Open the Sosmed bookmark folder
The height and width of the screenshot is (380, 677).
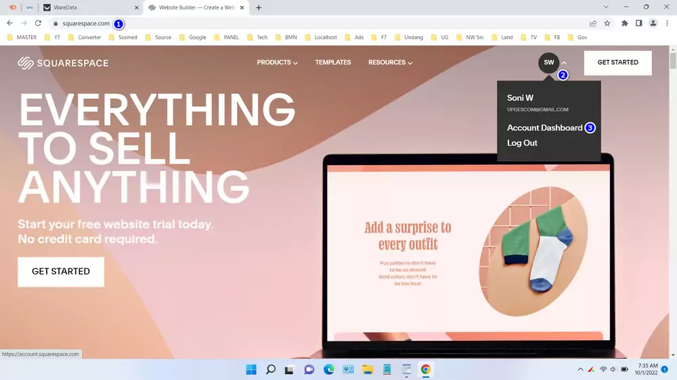[x=123, y=37]
